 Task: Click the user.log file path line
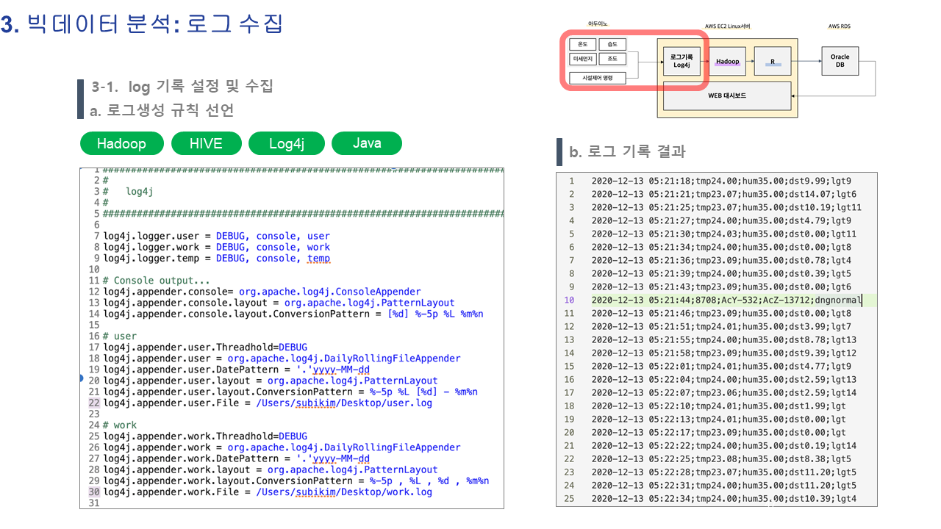(268, 403)
